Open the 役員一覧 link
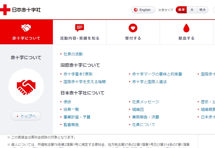 coord(71,109)
